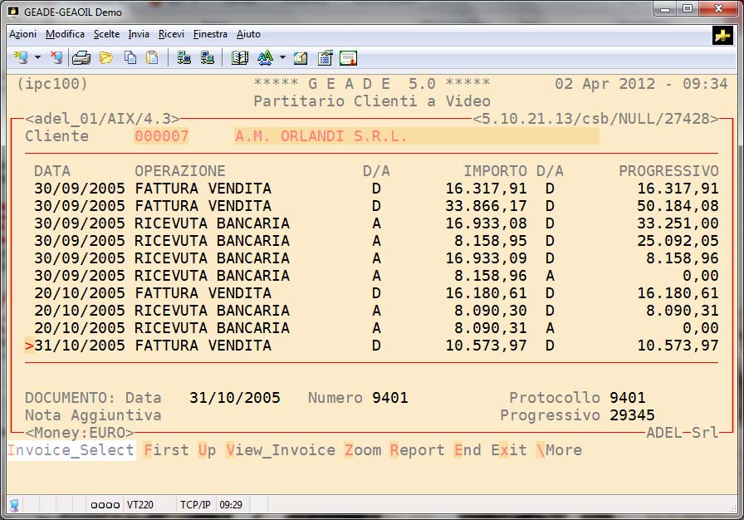
Task: Click the disconnect session icon
Action: (56, 58)
